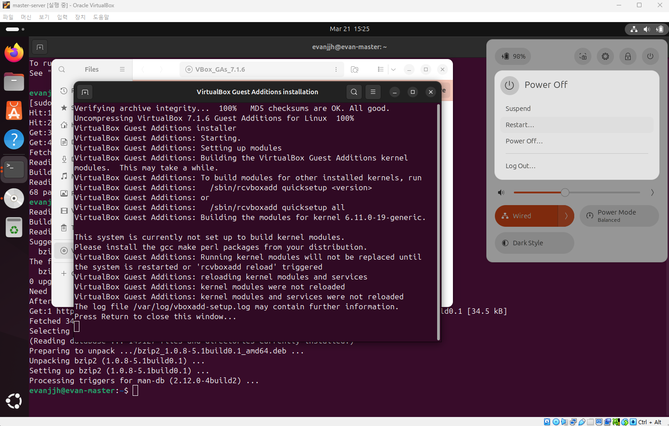669x426 pixels.
Task: Open the system tray status menu
Action: tap(646, 29)
